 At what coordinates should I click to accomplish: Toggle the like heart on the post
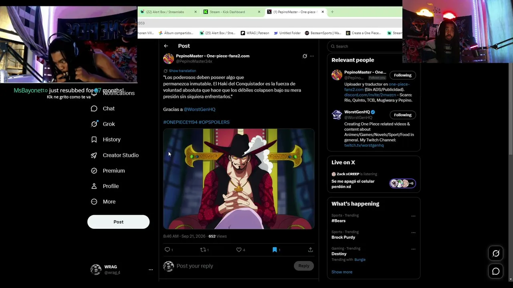(x=239, y=250)
